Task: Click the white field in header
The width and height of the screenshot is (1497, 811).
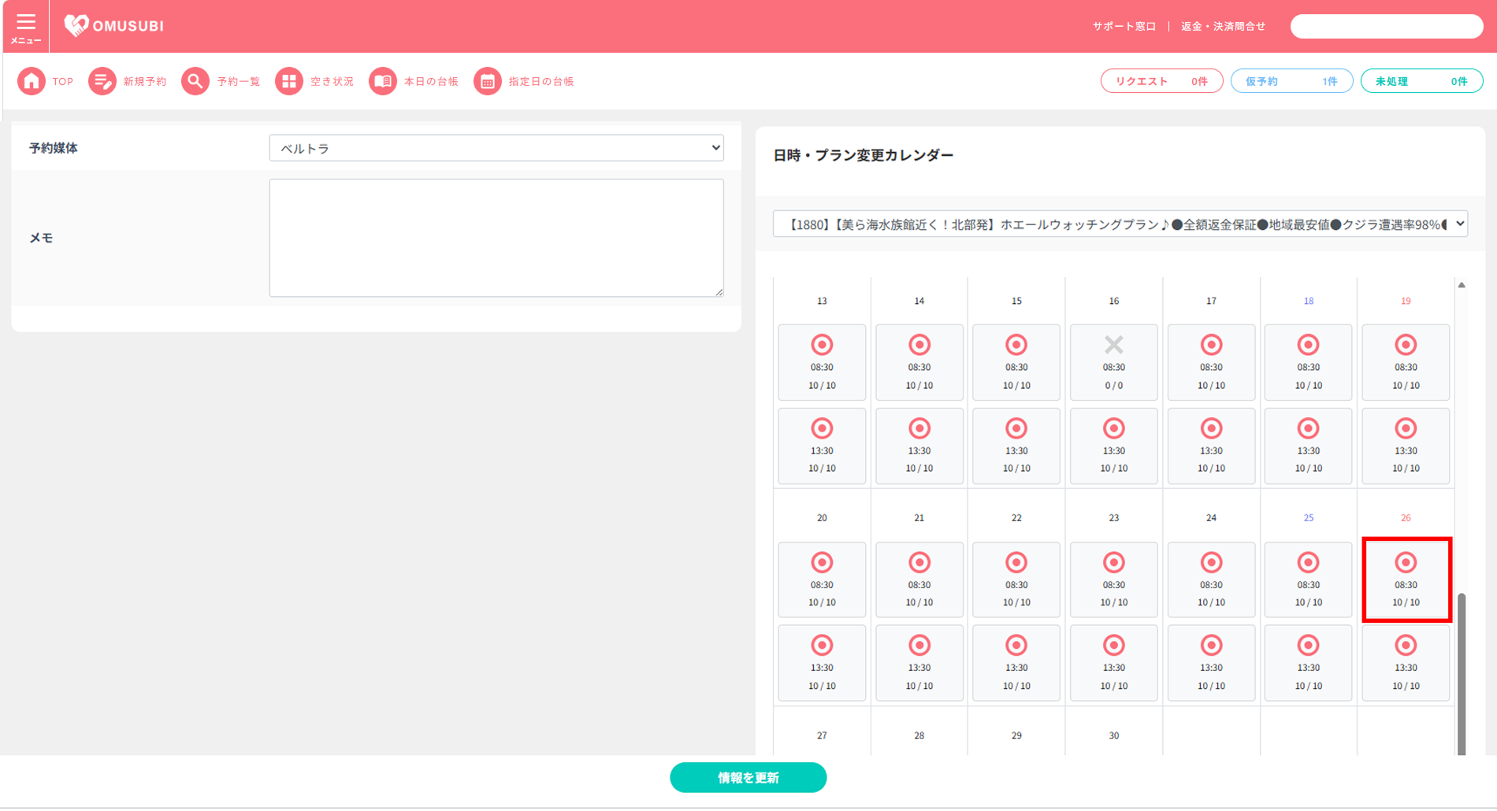Action: 1387,26
